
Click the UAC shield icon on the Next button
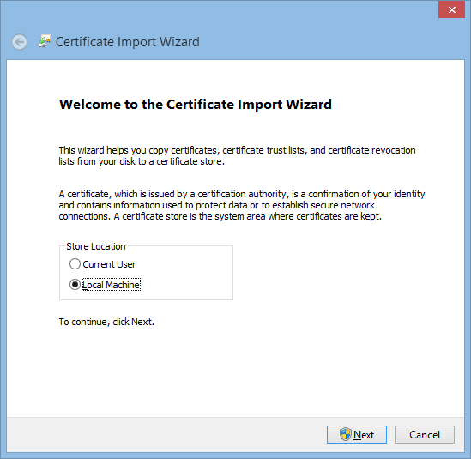point(346,434)
